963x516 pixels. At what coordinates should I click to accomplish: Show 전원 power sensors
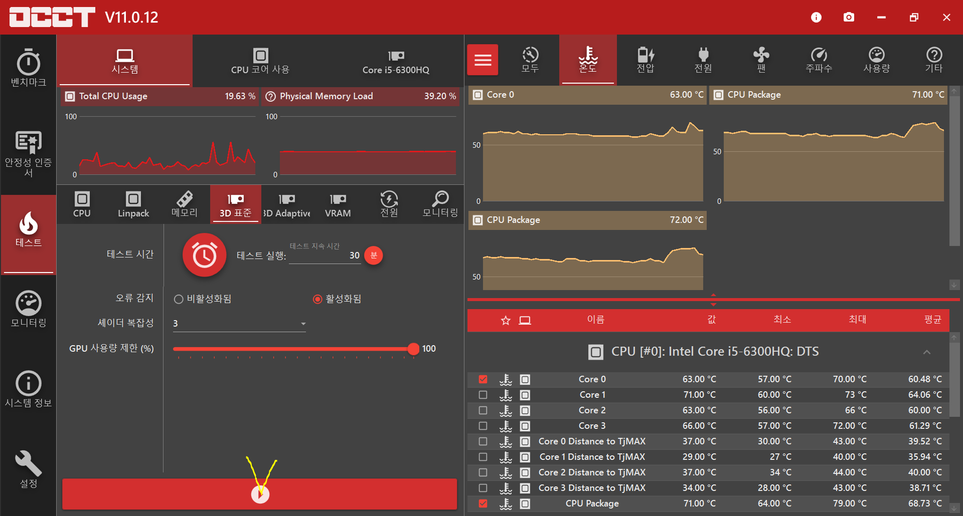click(x=703, y=60)
